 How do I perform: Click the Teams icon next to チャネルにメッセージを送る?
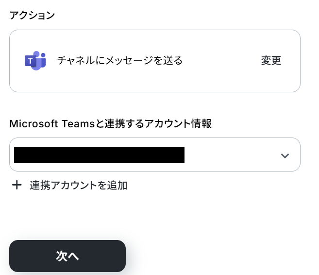click(35, 61)
